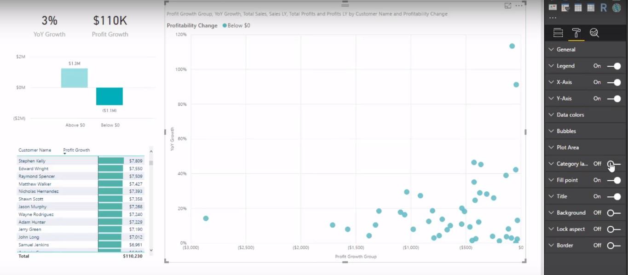Select the Above $0 bar in column chart
This screenshot has width=628, height=275.
click(x=74, y=78)
